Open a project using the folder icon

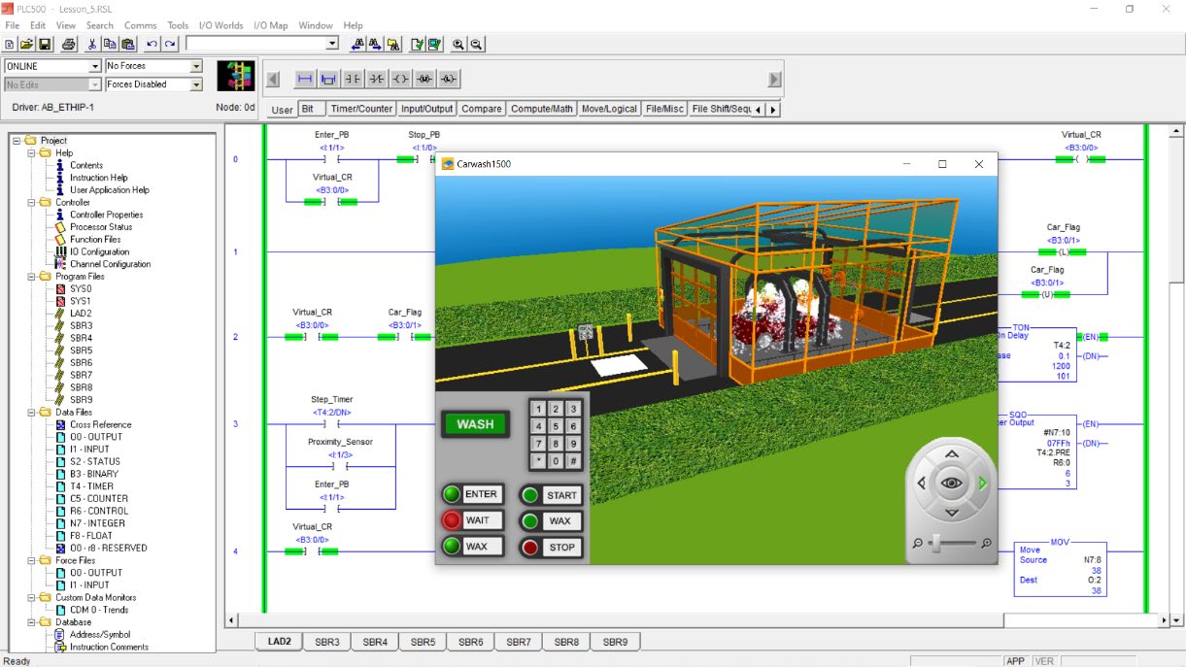[27, 44]
